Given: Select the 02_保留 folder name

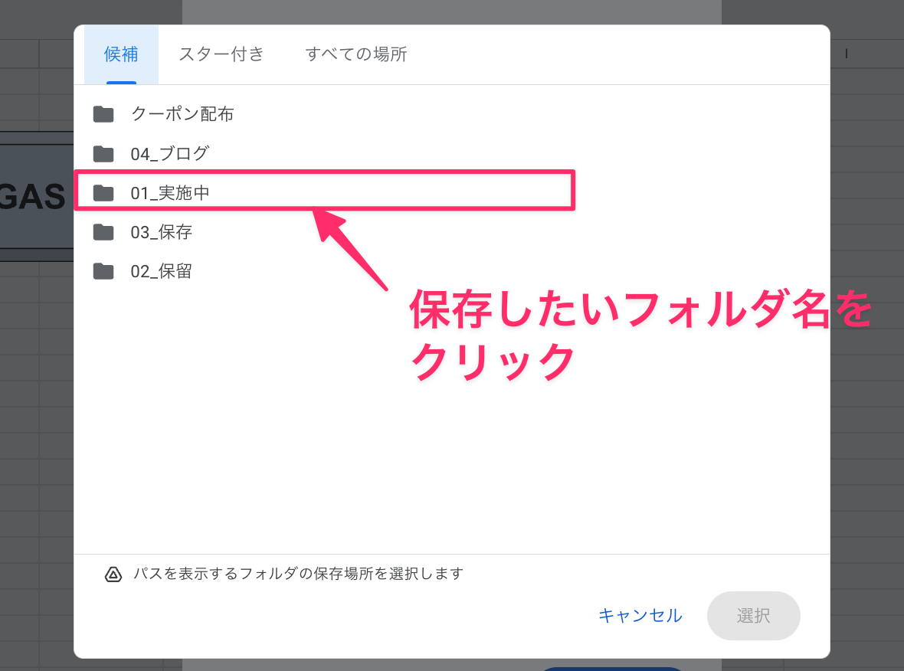Looking at the screenshot, I should coord(162,271).
